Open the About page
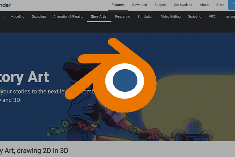Image resolution: width=235 pixels, height=157 pixels. (204, 5)
